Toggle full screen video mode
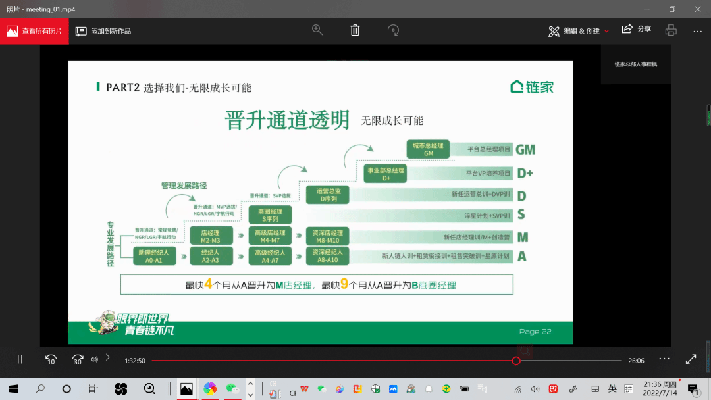Image resolution: width=711 pixels, height=400 pixels. [x=691, y=359]
